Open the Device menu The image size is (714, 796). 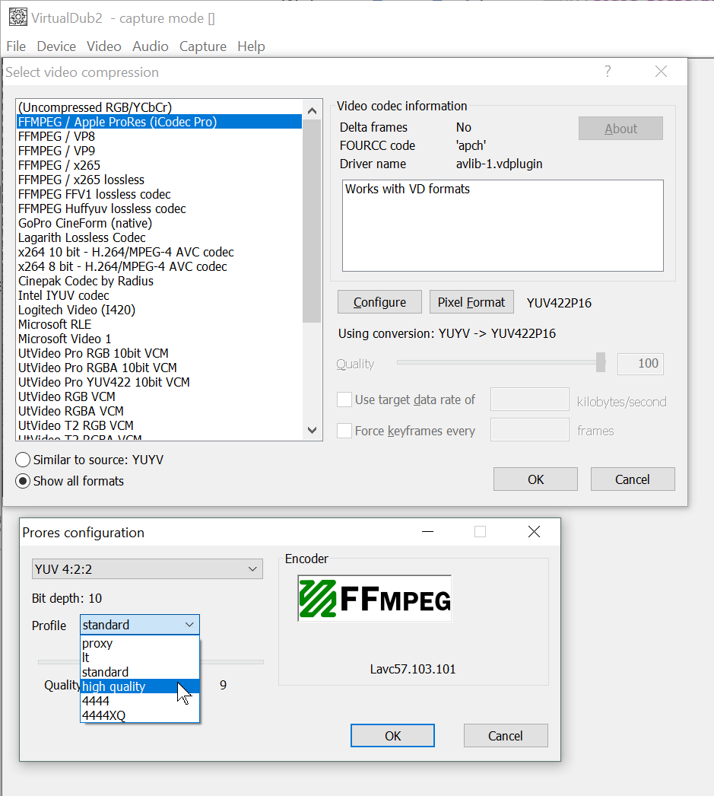[56, 46]
